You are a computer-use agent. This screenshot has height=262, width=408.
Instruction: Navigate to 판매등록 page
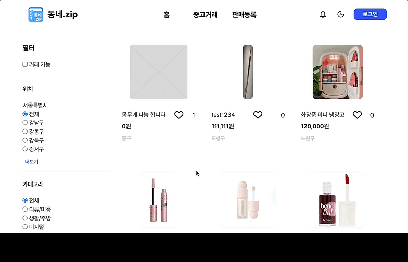point(244,15)
